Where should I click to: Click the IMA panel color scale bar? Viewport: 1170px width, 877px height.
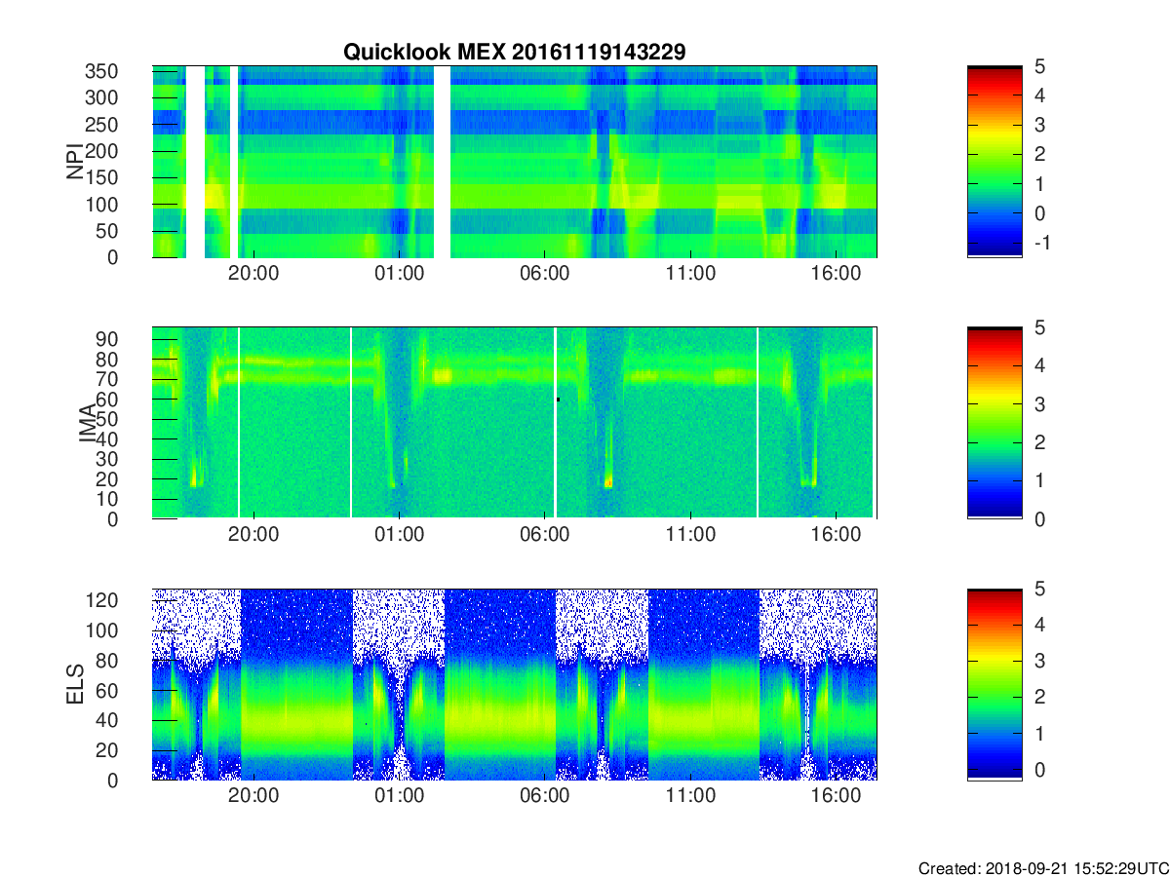[x=994, y=423]
